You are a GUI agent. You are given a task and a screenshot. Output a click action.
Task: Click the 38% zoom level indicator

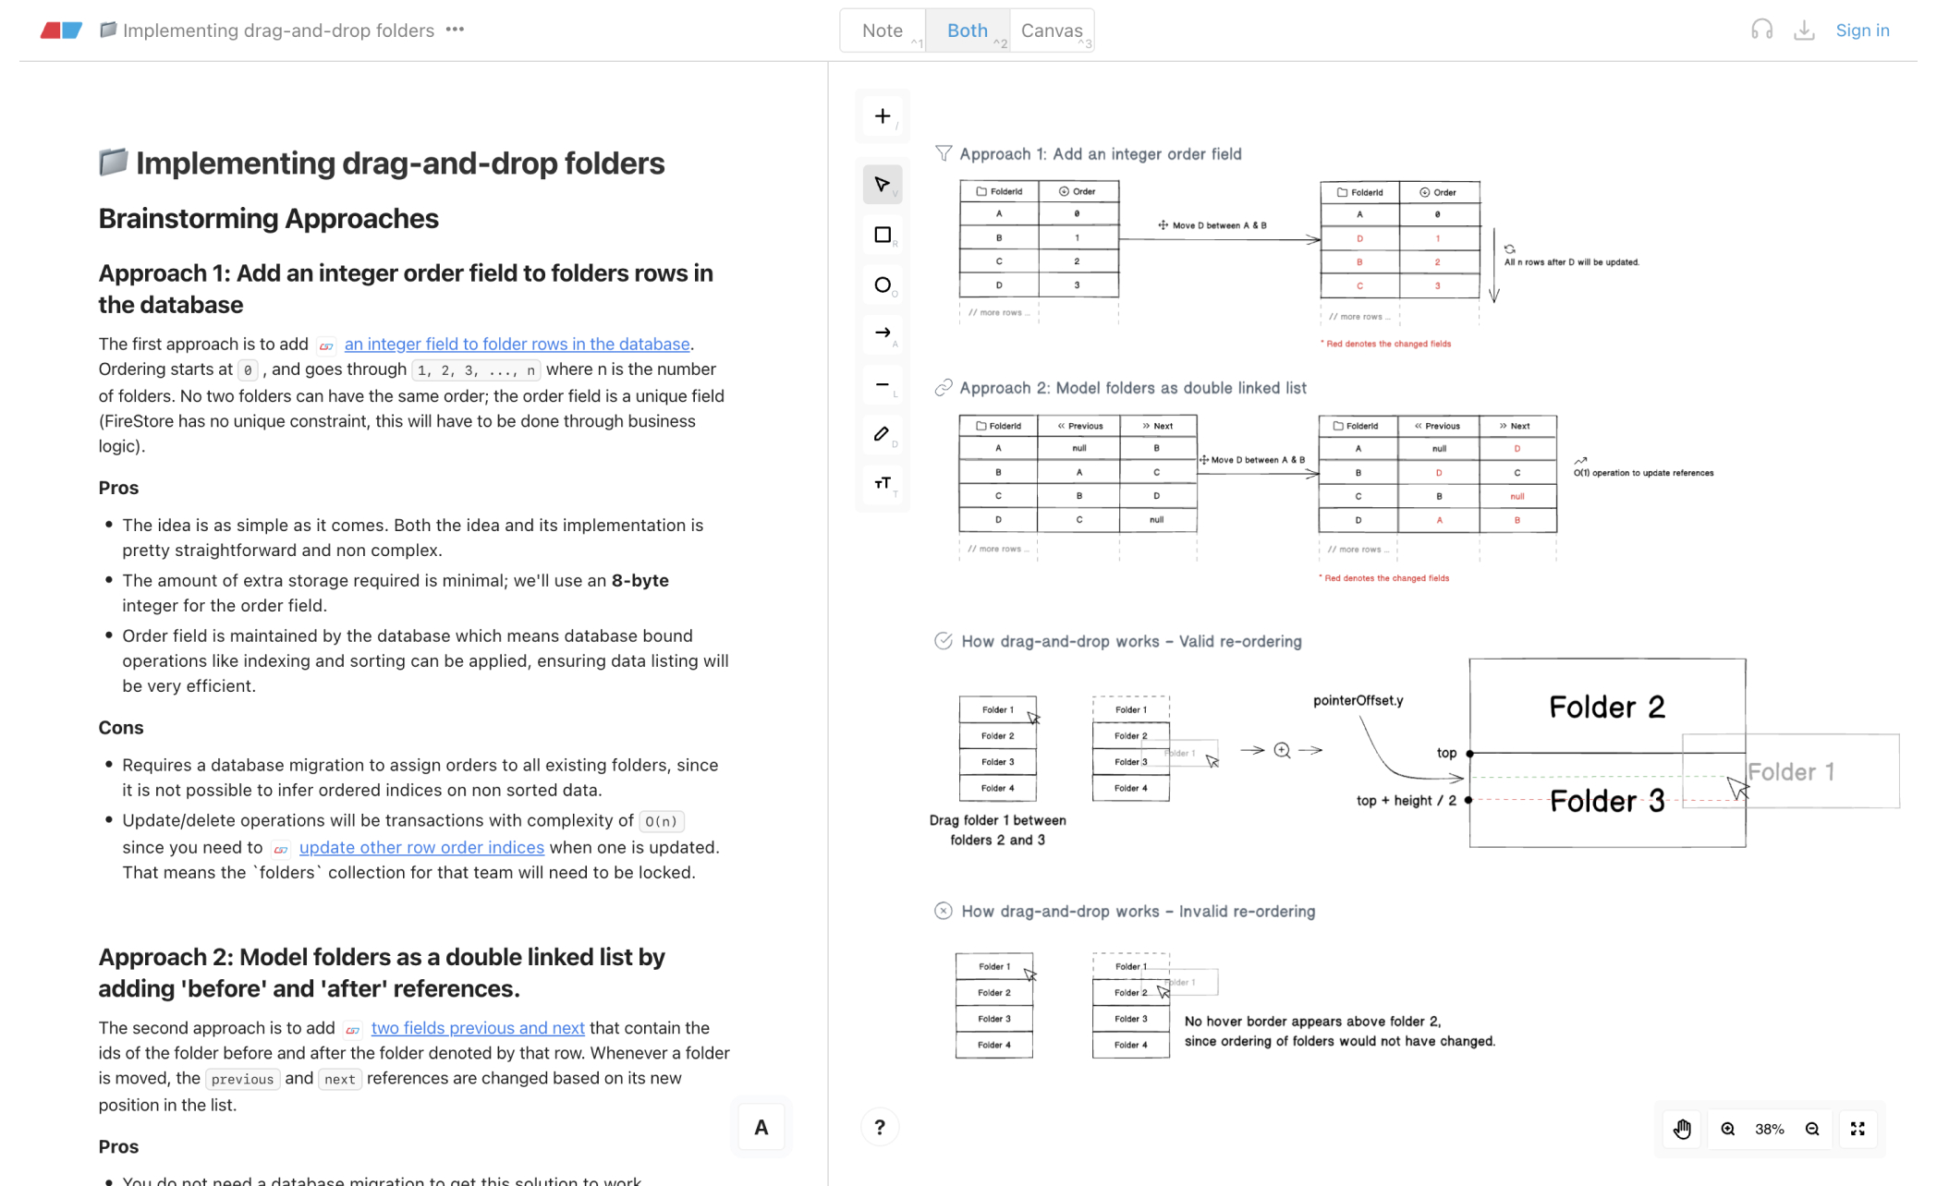1769,1129
